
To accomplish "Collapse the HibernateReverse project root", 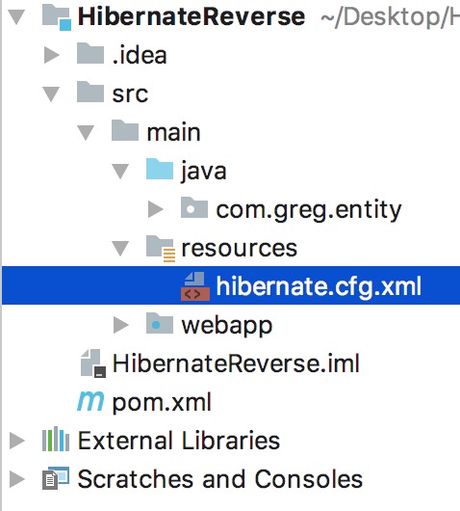I will click(16, 17).
